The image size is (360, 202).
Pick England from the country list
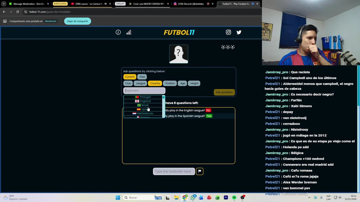coord(143,101)
